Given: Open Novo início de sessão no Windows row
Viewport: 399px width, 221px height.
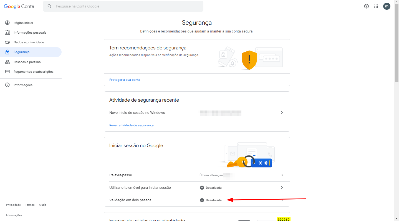Looking at the screenshot, I should click(197, 113).
